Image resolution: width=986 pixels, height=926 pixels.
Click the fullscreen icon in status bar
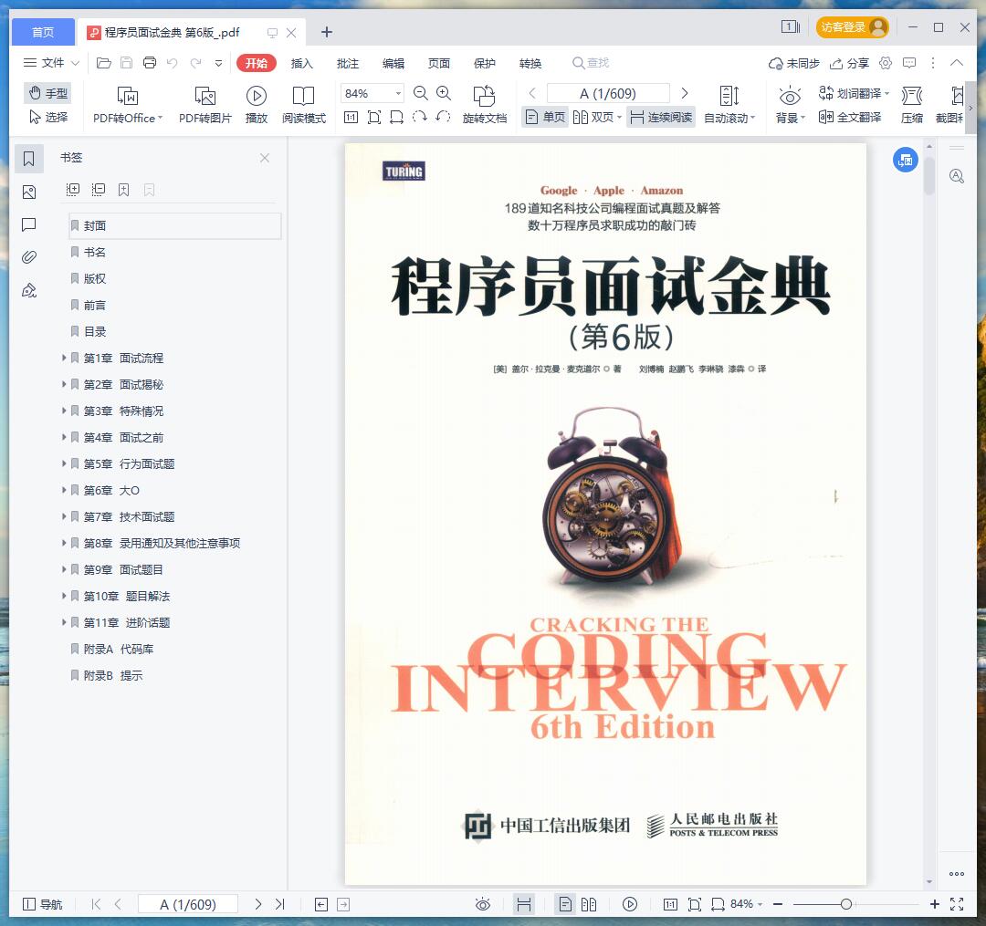tap(957, 904)
